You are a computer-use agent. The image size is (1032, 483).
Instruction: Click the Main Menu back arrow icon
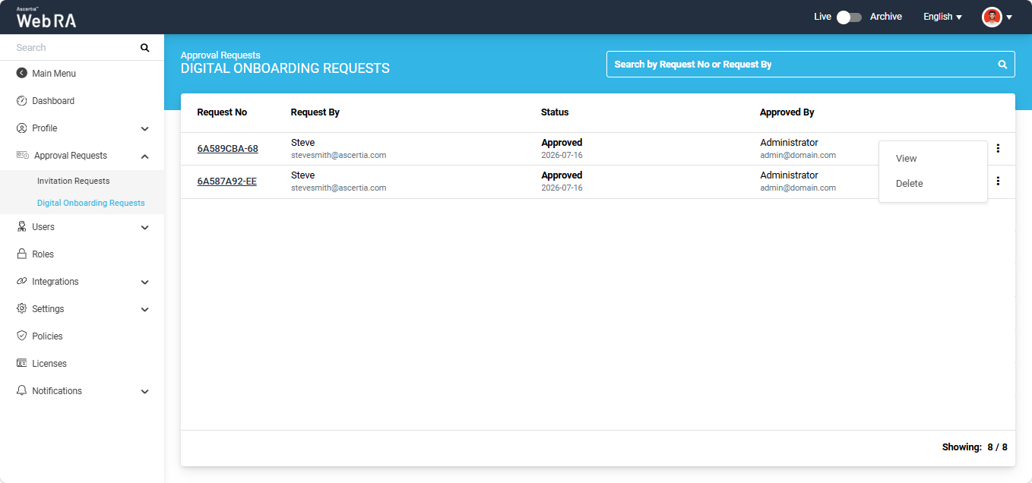pyautogui.click(x=22, y=74)
